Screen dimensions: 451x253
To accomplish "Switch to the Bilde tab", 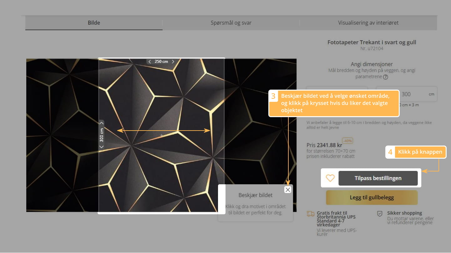I will click(94, 23).
